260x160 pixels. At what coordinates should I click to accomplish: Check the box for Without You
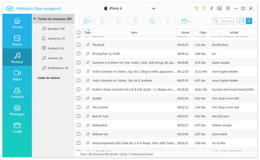(78, 134)
